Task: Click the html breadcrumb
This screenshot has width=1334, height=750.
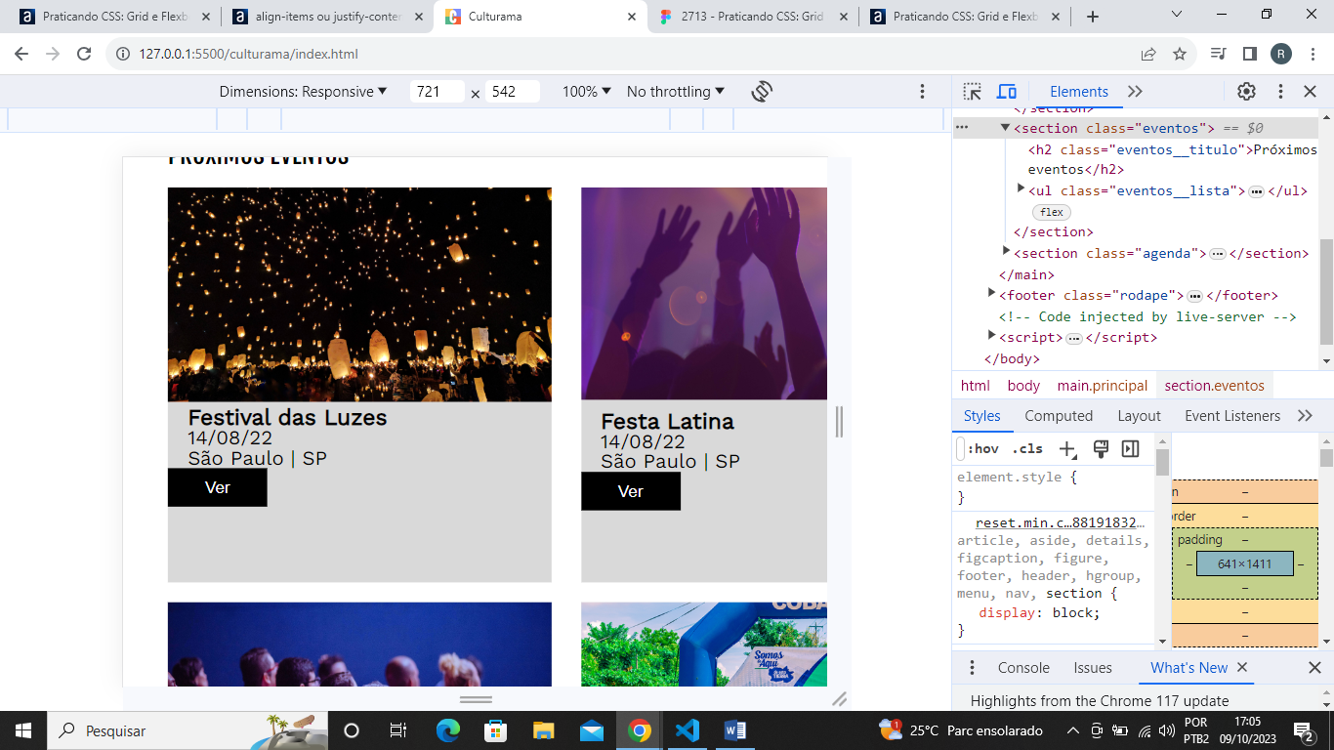Action: [x=975, y=386]
